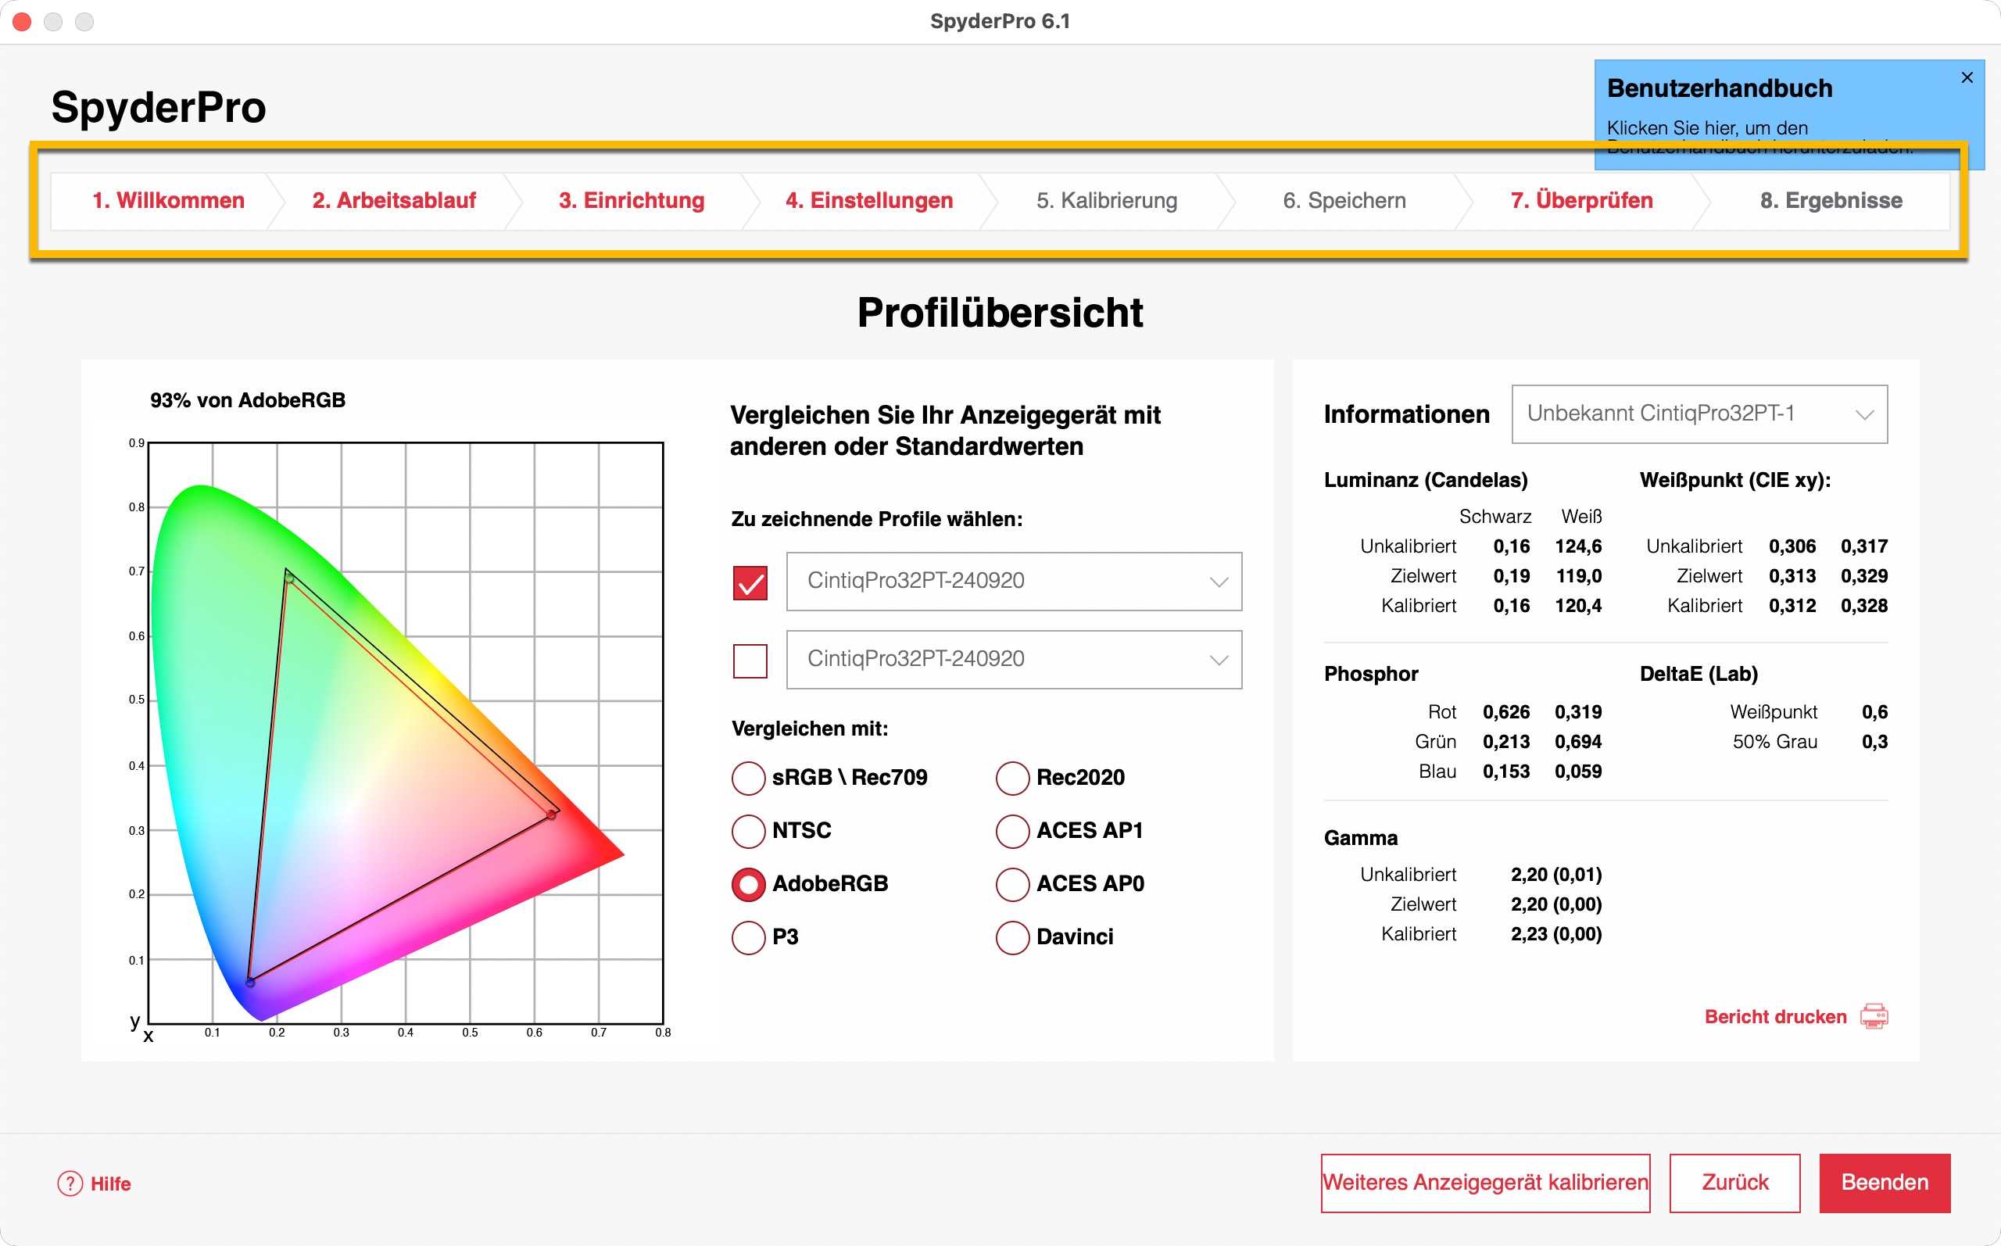The image size is (2001, 1246).
Task: Open the Unbekannt CintiqPro32PT-1 display dropdown
Action: 1699,414
